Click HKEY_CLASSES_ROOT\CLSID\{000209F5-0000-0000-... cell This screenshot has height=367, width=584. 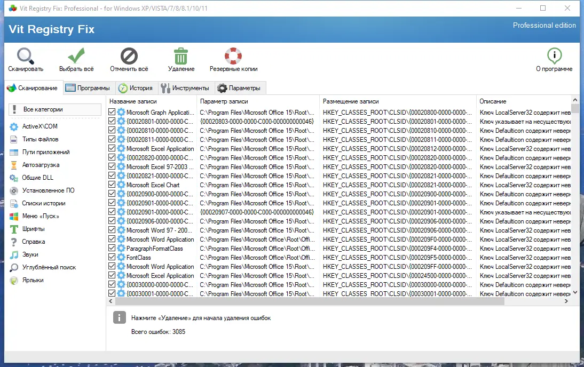tap(397, 257)
